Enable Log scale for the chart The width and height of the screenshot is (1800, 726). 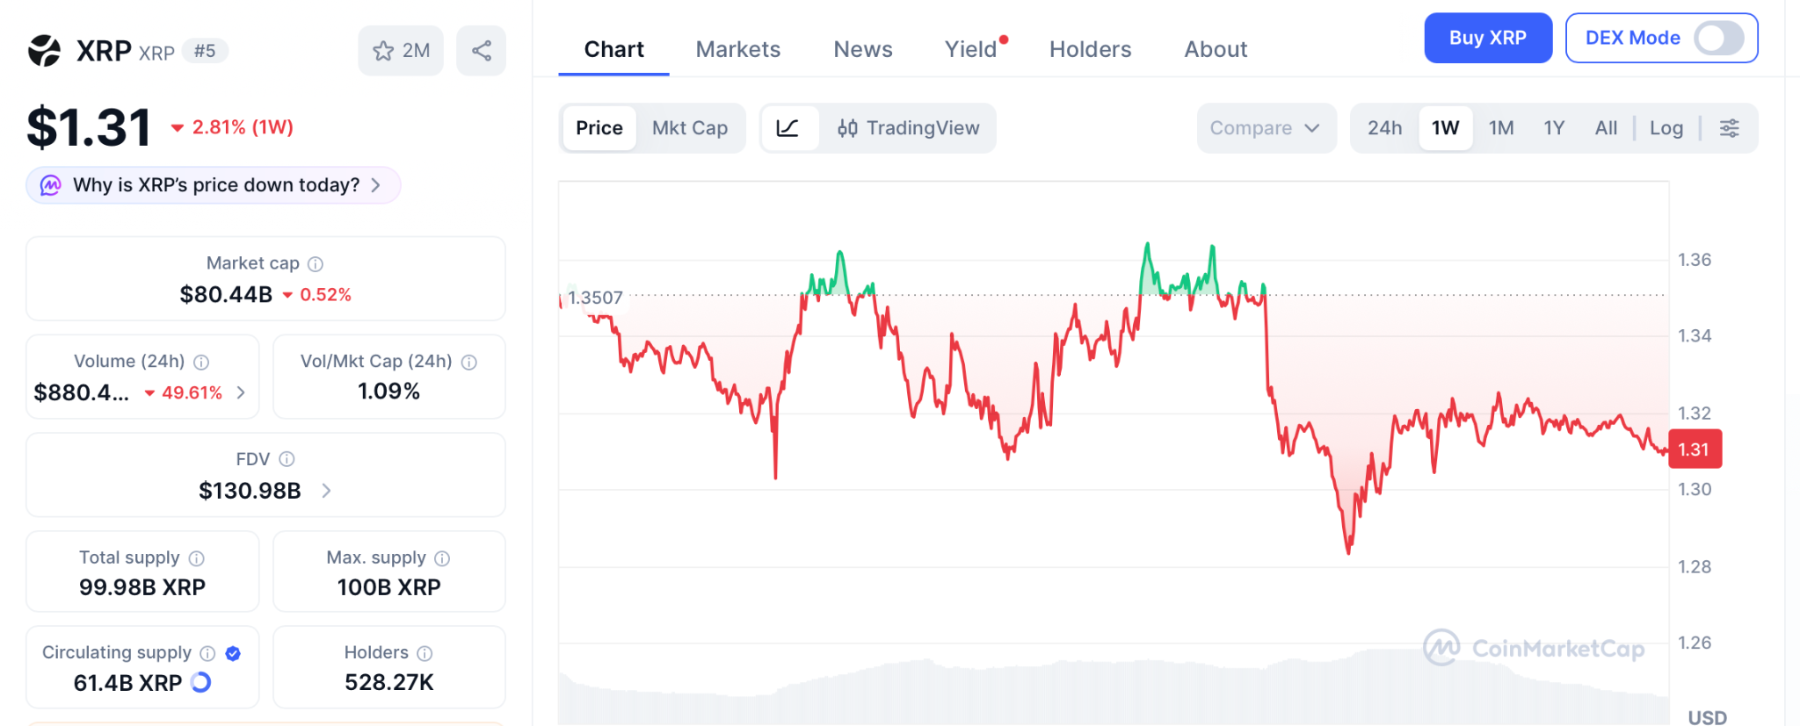pyautogui.click(x=1666, y=128)
